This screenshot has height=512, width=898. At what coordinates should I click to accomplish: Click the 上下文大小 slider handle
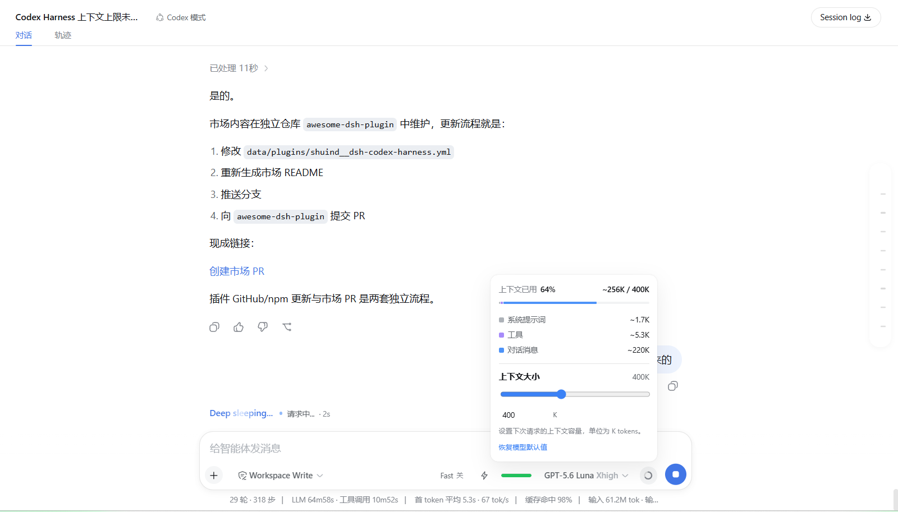pyautogui.click(x=561, y=394)
